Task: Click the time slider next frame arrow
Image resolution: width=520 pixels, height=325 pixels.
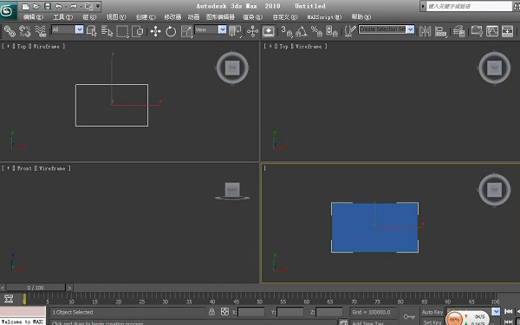Action: (69, 288)
